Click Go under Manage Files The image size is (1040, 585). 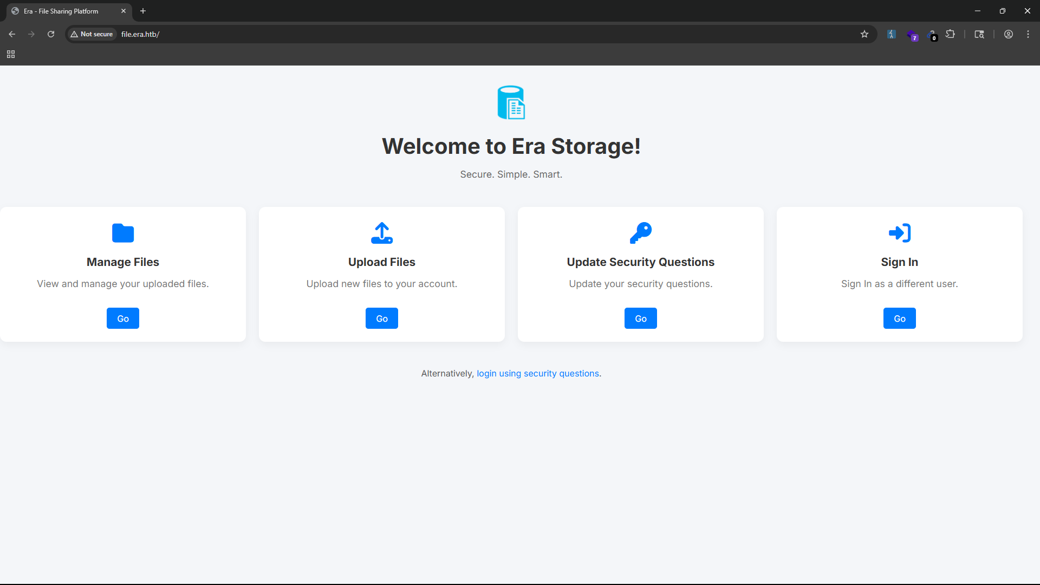(x=123, y=318)
